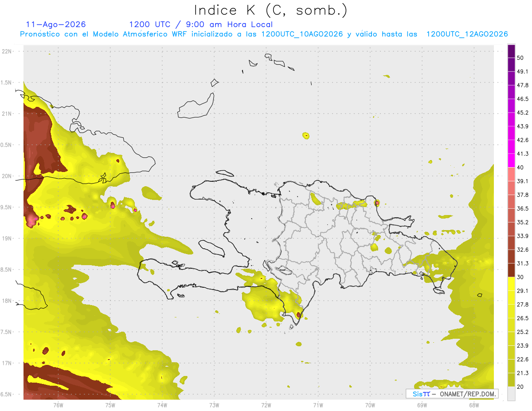This screenshot has height=411, width=532.
Task: Click the "SisTT – ONAMET/REP.DOM." credit box
Action: tap(452, 394)
